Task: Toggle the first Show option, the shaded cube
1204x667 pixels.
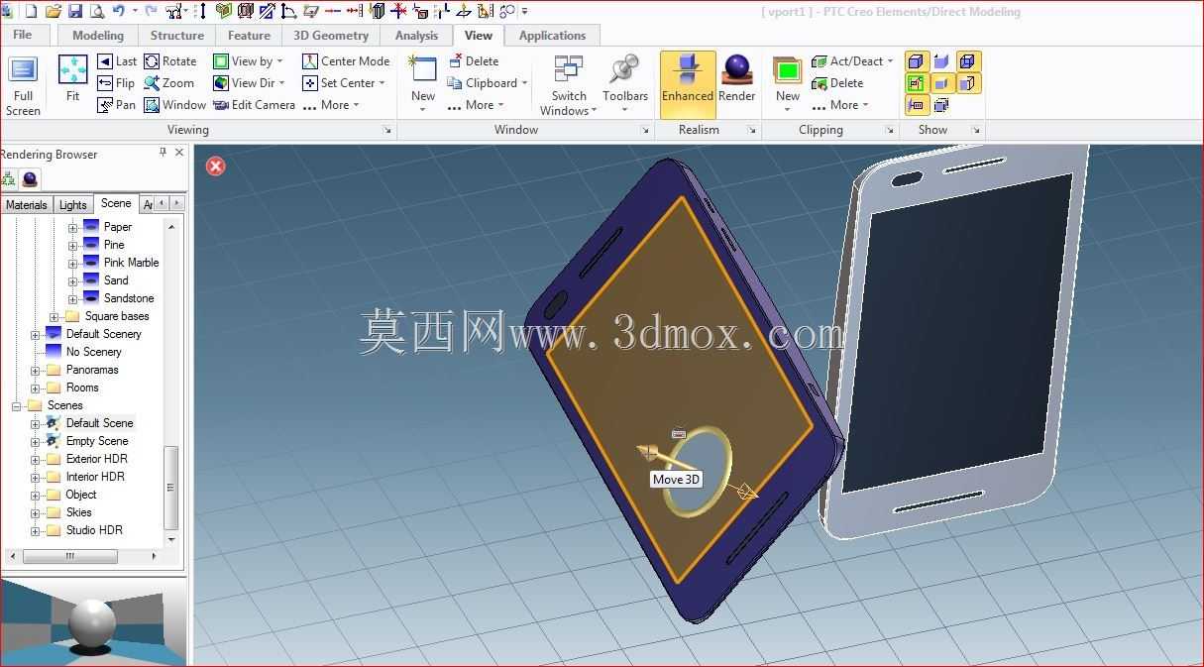Action: pyautogui.click(x=917, y=61)
